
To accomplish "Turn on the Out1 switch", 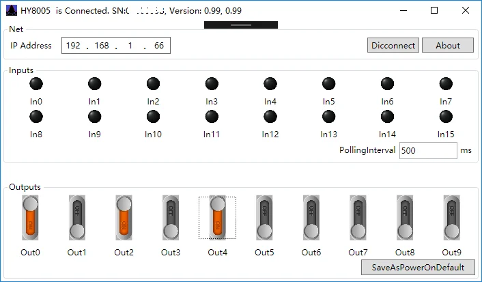I will pyautogui.click(x=77, y=218).
